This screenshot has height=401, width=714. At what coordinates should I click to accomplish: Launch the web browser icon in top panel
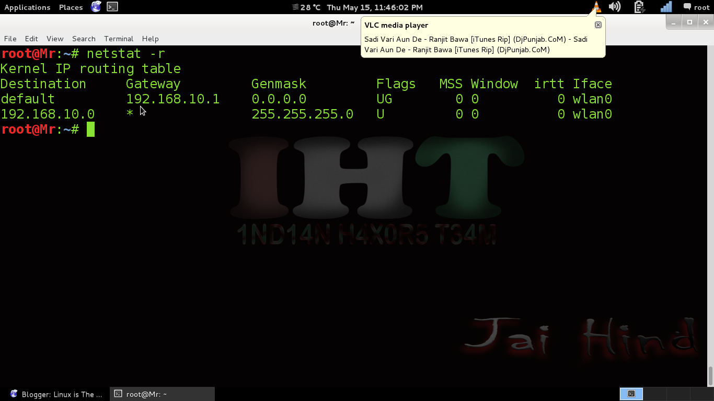pos(95,7)
